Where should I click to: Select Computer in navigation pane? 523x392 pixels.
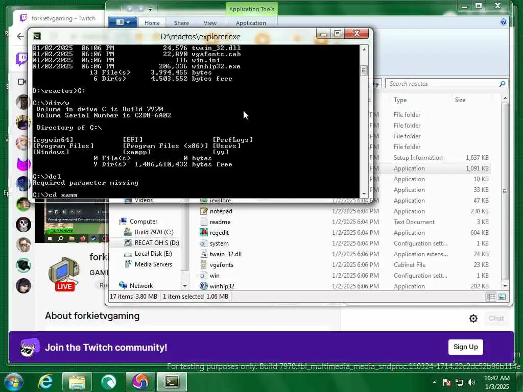[143, 222]
